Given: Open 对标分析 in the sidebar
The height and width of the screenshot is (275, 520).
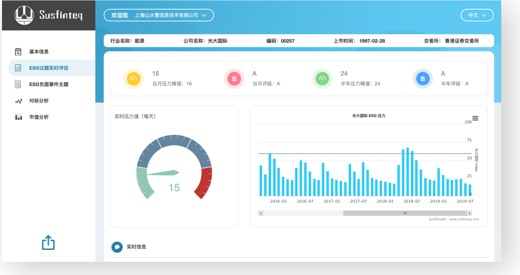Looking at the screenshot, I should pyautogui.click(x=39, y=101).
